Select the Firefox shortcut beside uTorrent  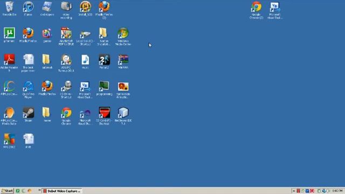click(28, 35)
